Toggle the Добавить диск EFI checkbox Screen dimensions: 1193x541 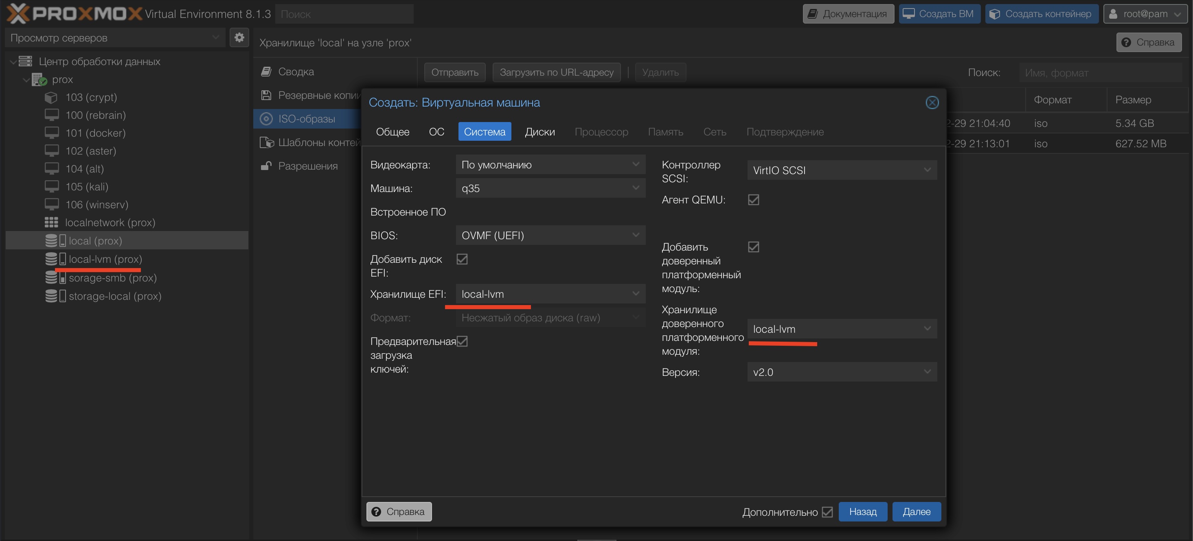tap(462, 259)
